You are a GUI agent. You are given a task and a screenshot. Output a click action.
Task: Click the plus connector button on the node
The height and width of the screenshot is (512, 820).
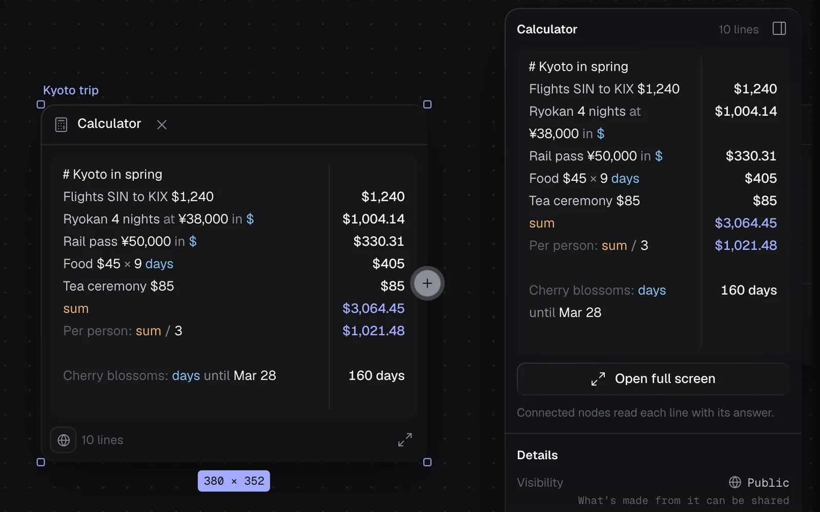(427, 283)
